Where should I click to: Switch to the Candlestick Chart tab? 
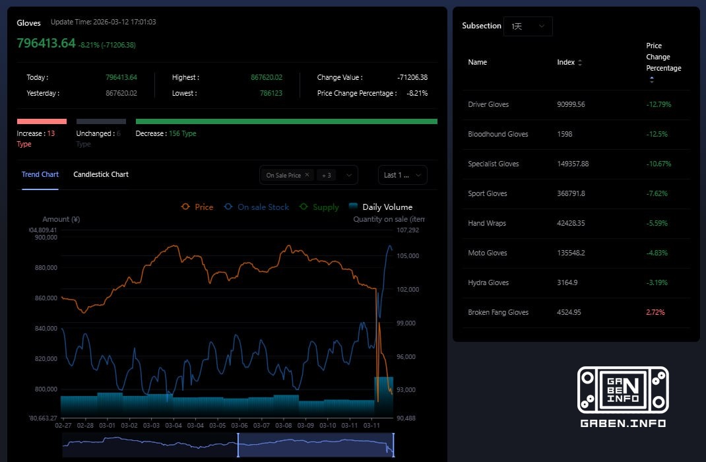(101, 174)
